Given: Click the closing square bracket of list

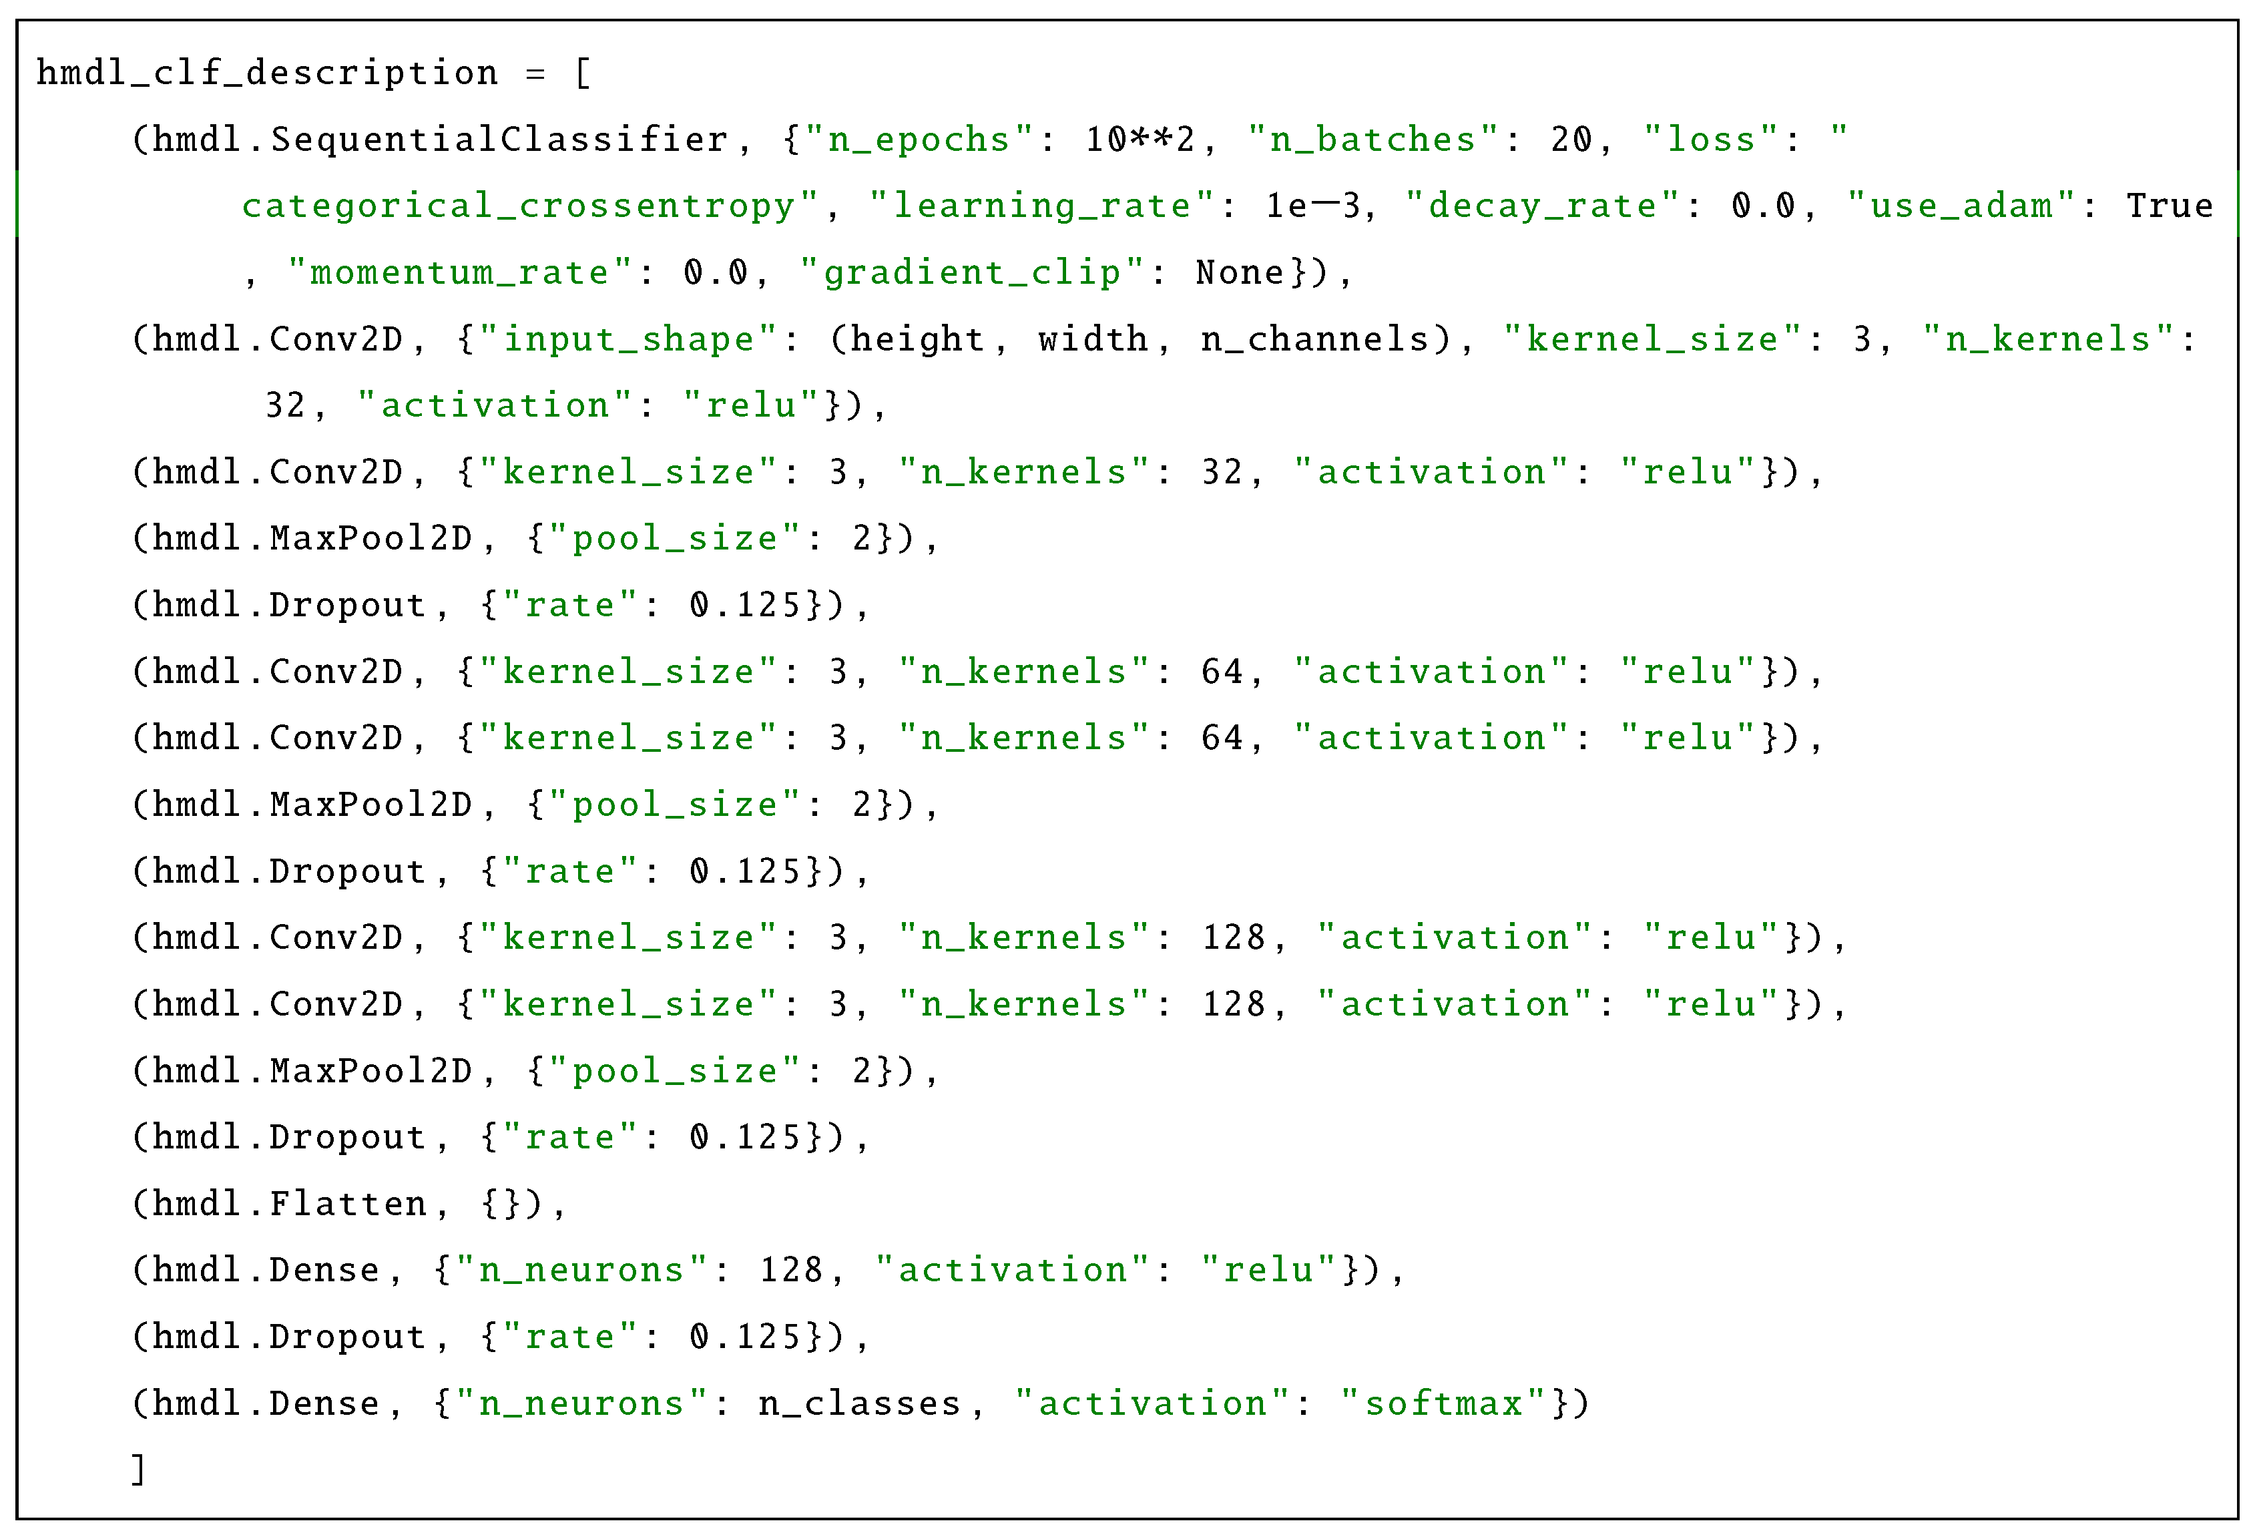Looking at the screenshot, I should click(139, 1469).
